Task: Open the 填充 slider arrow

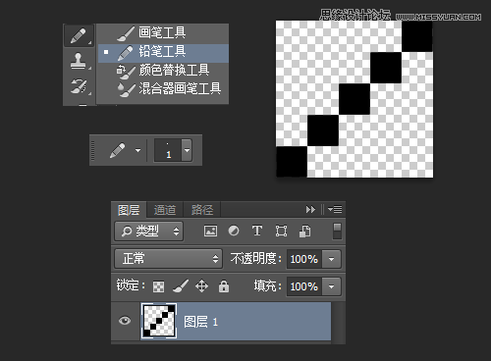Action: 331,286
